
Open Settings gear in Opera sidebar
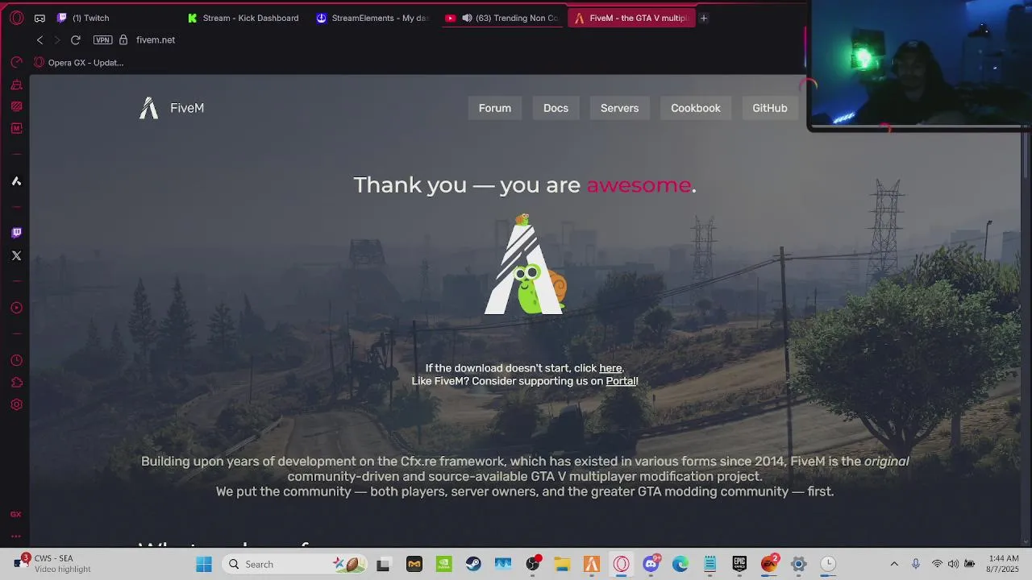coord(16,404)
